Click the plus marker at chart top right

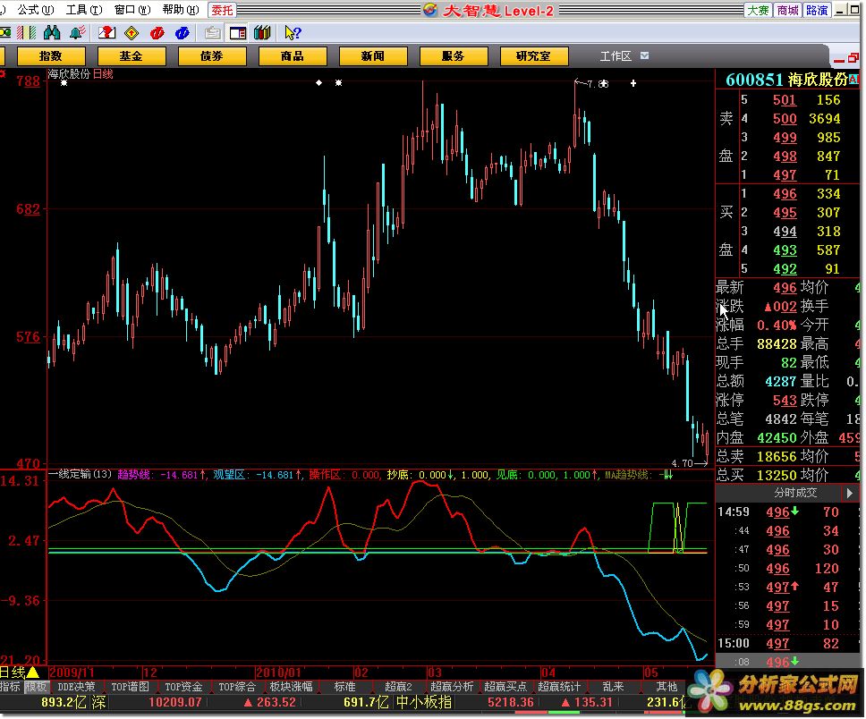pos(633,83)
